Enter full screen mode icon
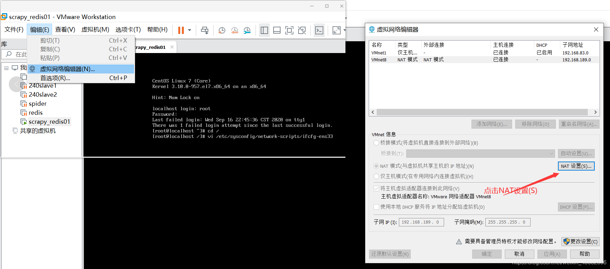The image size is (610, 269). click(x=289, y=30)
